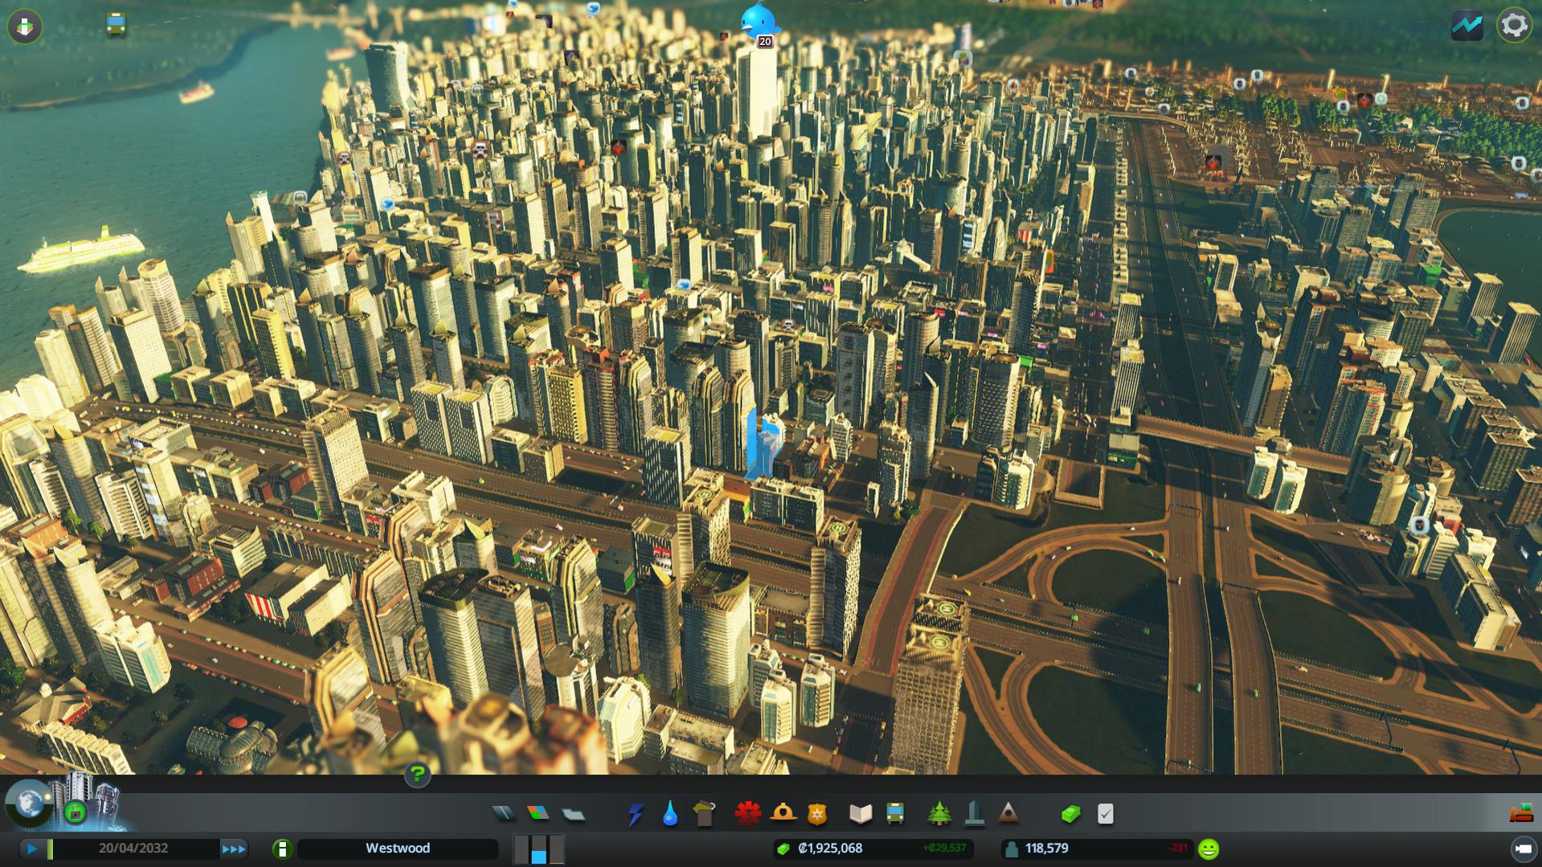Viewport: 1542px width, 867px height.
Task: Click the weekly income +₡29,537
Action: pos(944,849)
